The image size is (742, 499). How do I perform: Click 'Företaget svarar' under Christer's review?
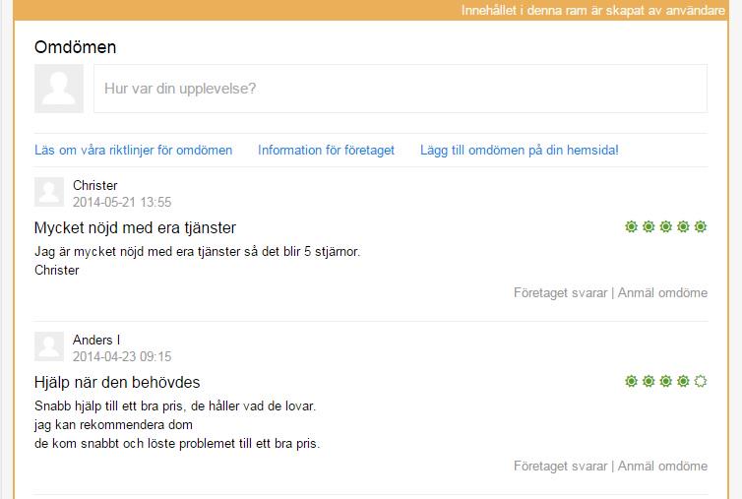click(560, 292)
